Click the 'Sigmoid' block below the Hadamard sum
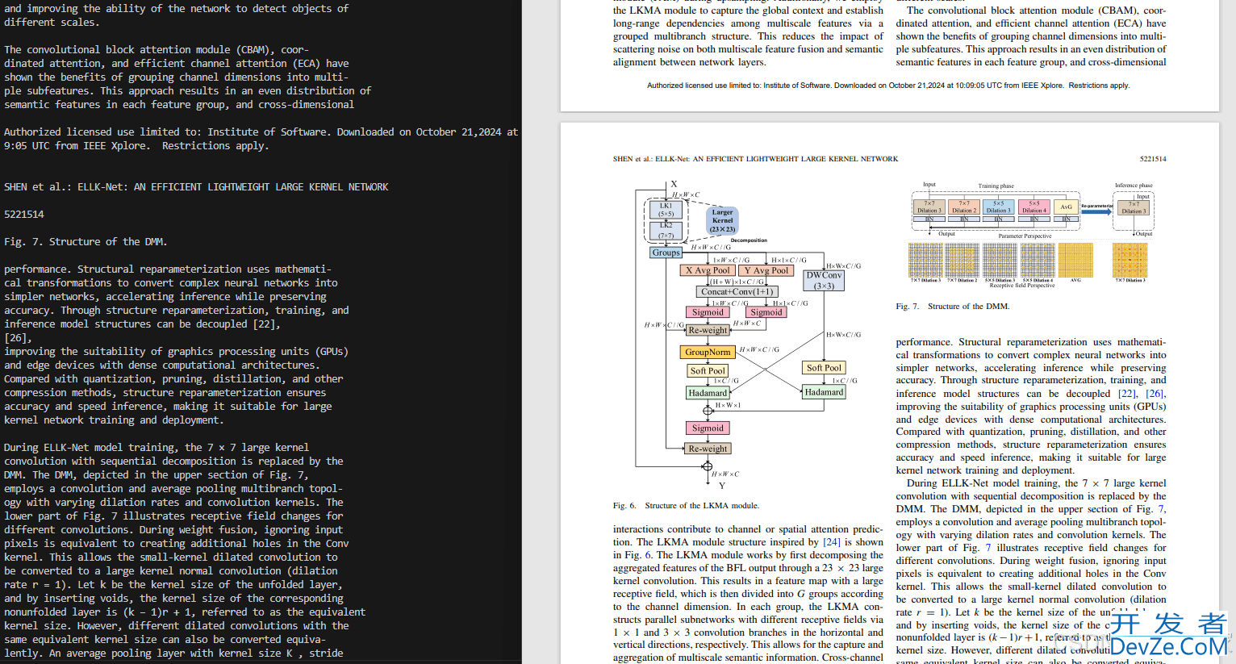 pos(708,428)
